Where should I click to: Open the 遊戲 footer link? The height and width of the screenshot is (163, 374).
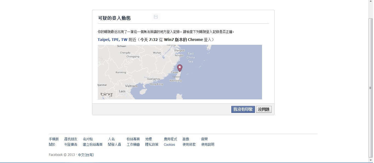pyautogui.click(x=186, y=139)
